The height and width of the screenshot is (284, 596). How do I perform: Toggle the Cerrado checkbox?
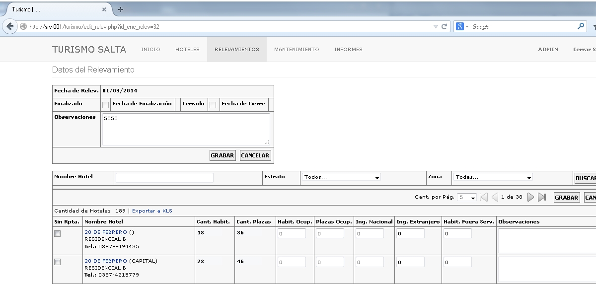(213, 105)
